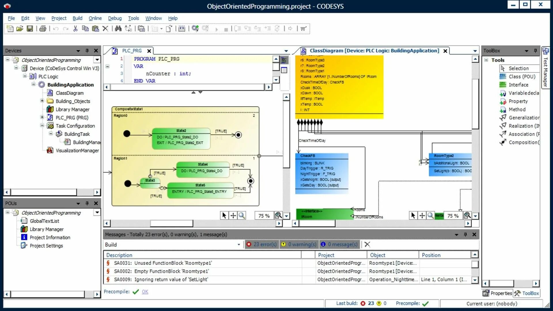Switch to the PLC_PRG editor tab

[x=132, y=51]
